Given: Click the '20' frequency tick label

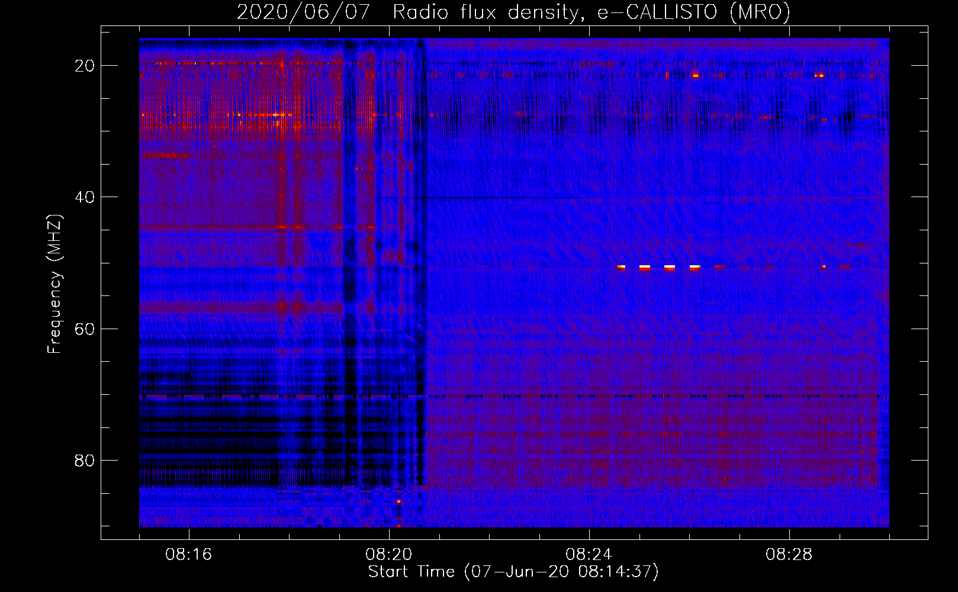Looking at the screenshot, I should (x=85, y=66).
